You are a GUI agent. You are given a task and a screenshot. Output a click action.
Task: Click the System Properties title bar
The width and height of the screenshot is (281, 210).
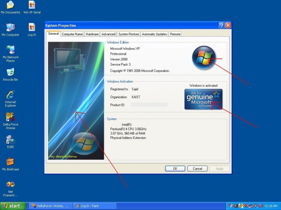132,25
